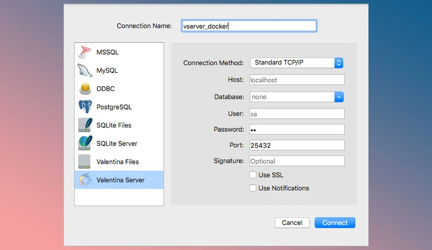The height and width of the screenshot is (250, 432).
Task: Select the MySQL dolphin icon
Action: (x=85, y=70)
